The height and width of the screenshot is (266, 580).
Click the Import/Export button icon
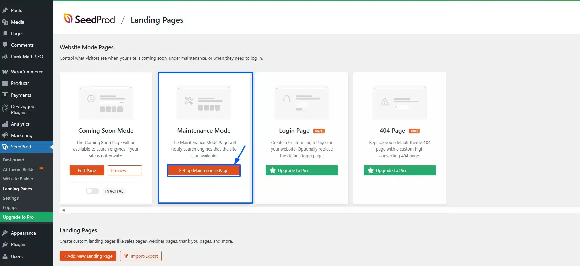tap(126, 256)
